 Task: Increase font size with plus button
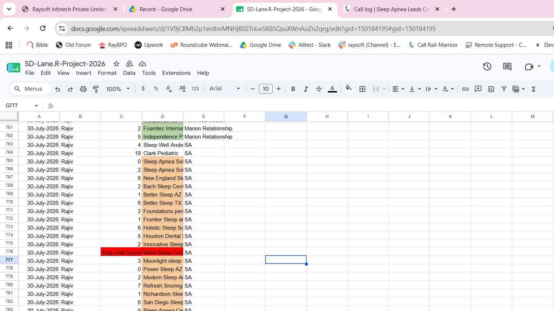(x=278, y=89)
